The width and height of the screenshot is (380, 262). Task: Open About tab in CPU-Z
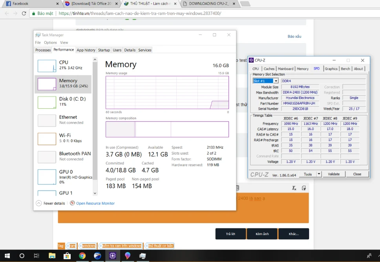pyautogui.click(x=358, y=69)
